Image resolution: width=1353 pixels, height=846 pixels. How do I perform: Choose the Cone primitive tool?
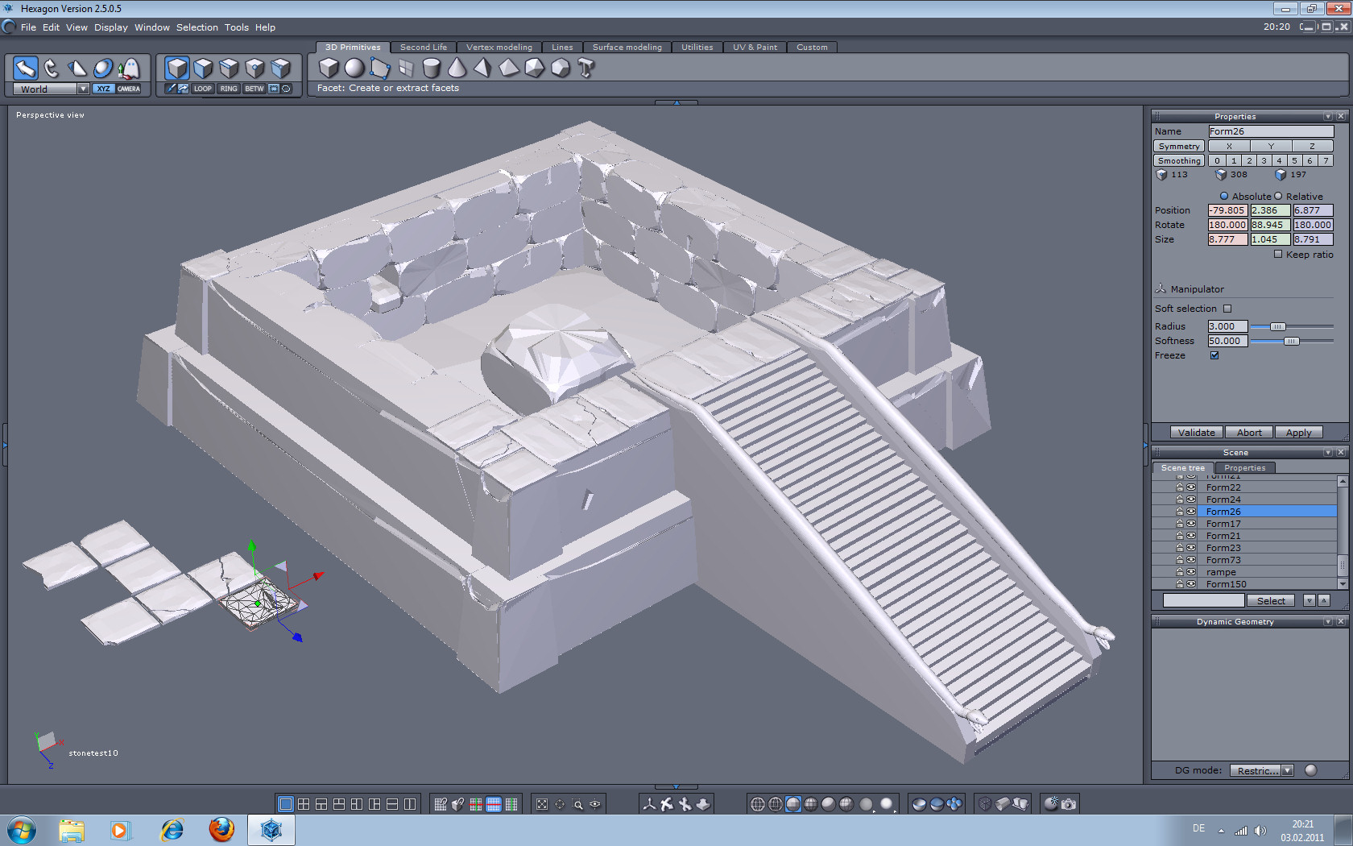(457, 68)
